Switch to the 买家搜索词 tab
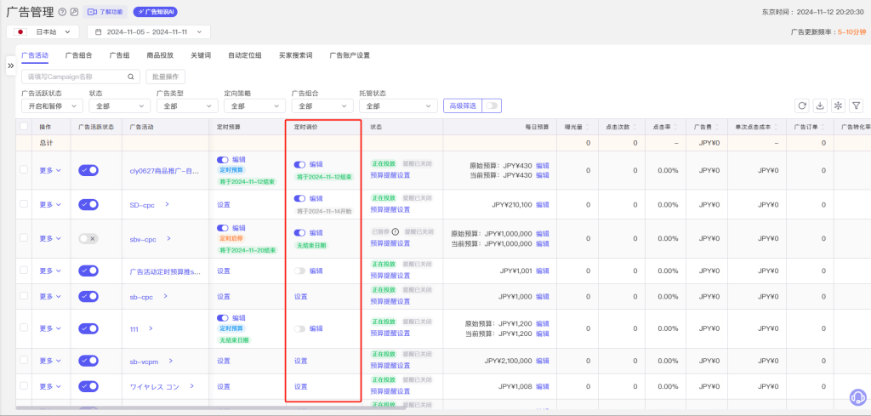Screen dimensions: 871x416 coord(295,55)
